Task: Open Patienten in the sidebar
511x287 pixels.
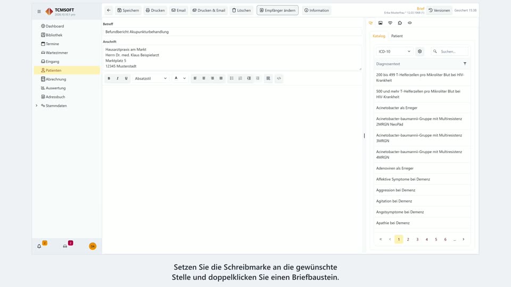Action: pyautogui.click(x=67, y=70)
